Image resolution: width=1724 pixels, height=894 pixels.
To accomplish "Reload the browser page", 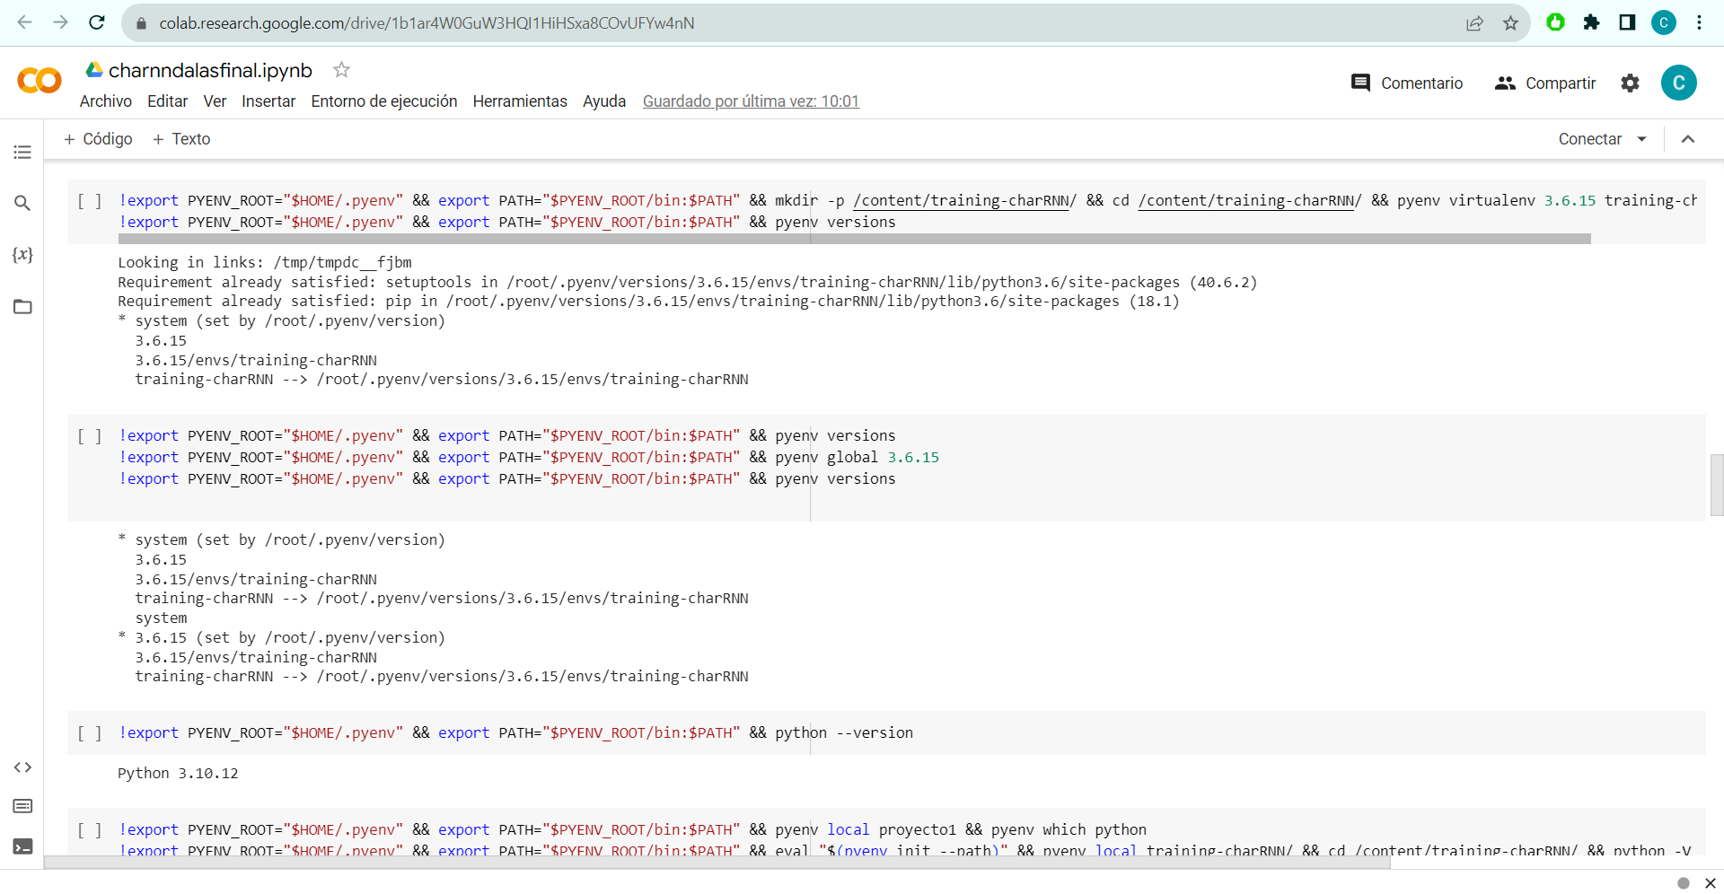I will coord(97,22).
